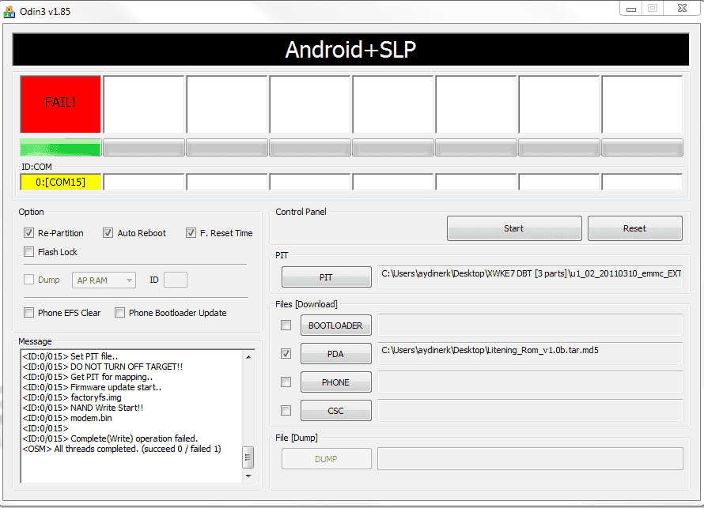The width and height of the screenshot is (704, 508).
Task: Click the Message log scroll-down arrow
Action: pos(248,476)
